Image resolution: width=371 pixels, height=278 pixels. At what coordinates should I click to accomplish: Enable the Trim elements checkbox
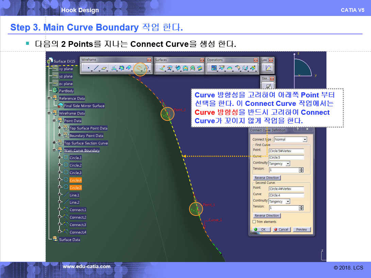(254, 222)
